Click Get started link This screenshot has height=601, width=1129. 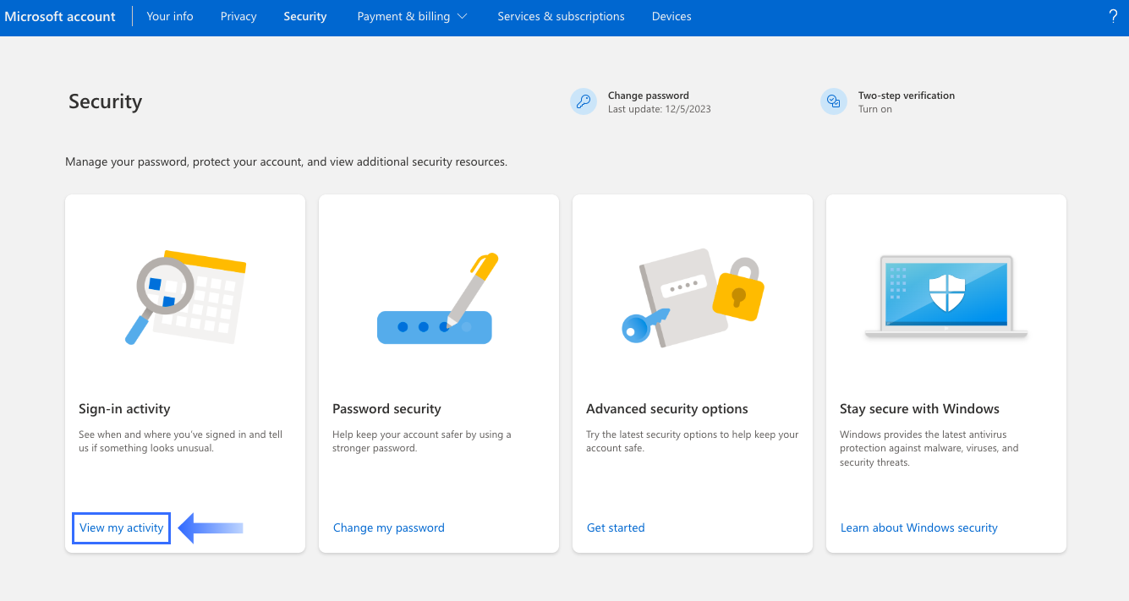(616, 527)
